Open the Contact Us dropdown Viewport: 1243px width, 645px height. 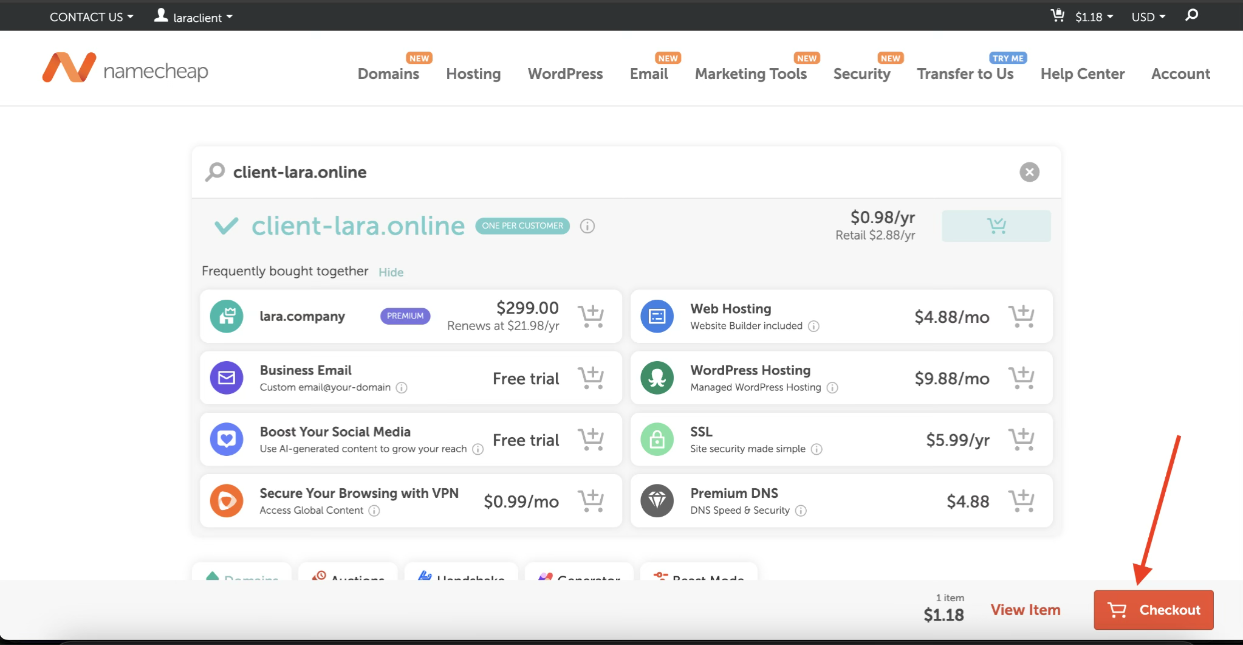tap(91, 17)
